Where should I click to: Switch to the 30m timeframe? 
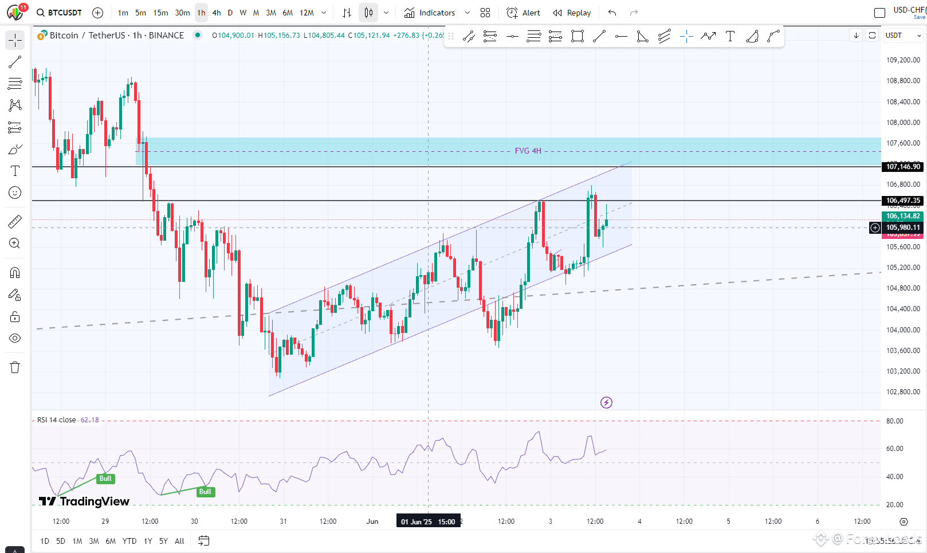coord(182,13)
